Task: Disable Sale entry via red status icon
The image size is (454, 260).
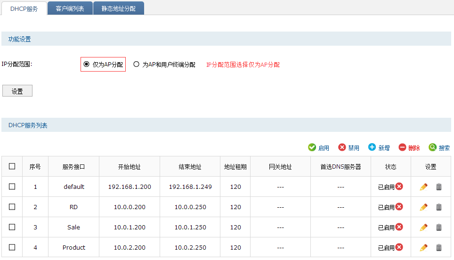Action: [399, 227]
